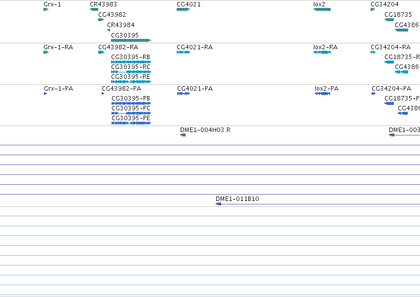The image size is (420, 297).
Task: Click the CG4021-PA protein glyph
Action: tap(184, 94)
